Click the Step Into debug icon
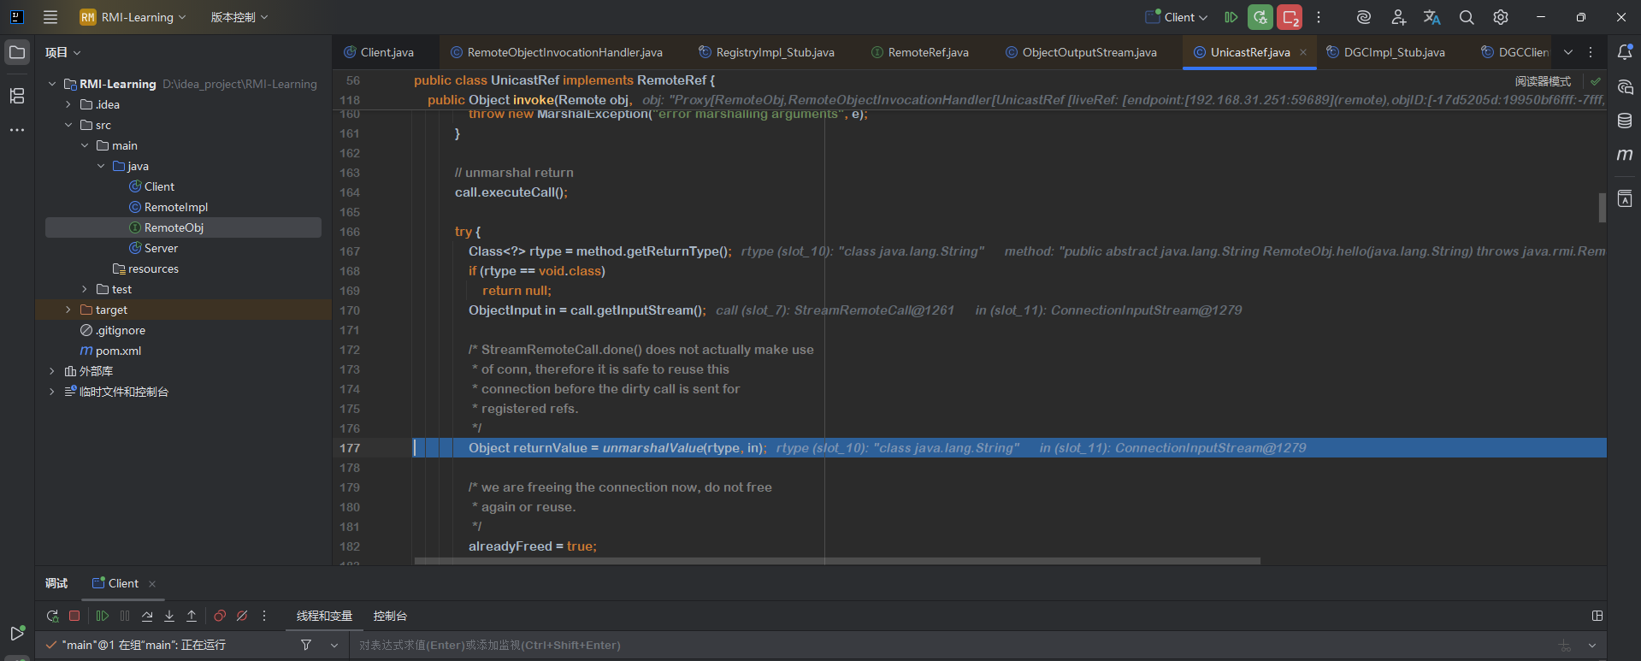The width and height of the screenshot is (1641, 661). pyautogui.click(x=169, y=616)
